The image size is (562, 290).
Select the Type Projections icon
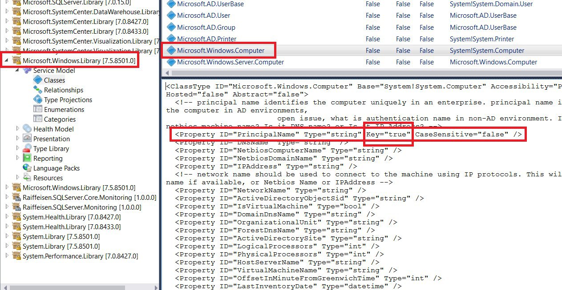38,100
